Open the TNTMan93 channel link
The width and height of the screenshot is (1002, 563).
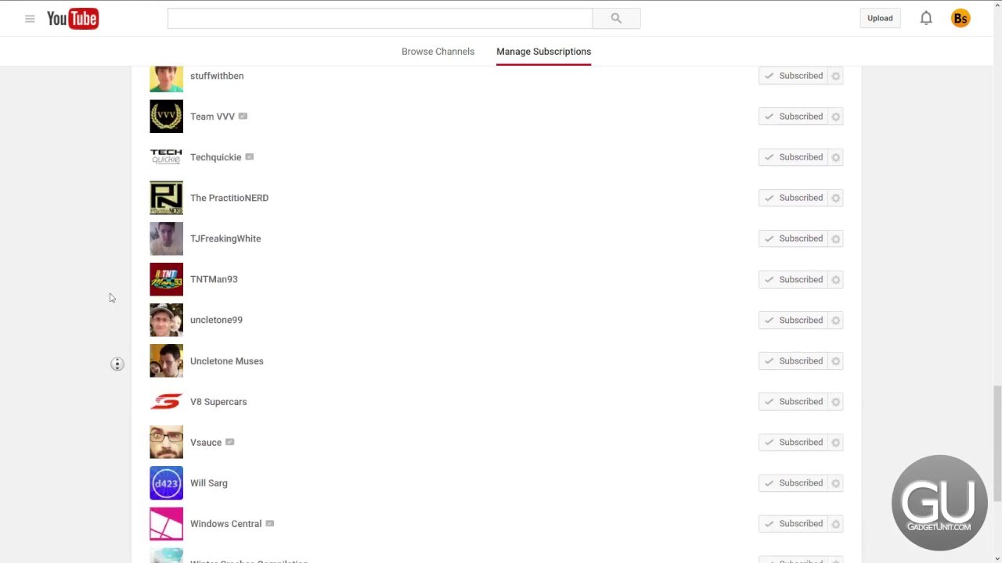coord(214,279)
